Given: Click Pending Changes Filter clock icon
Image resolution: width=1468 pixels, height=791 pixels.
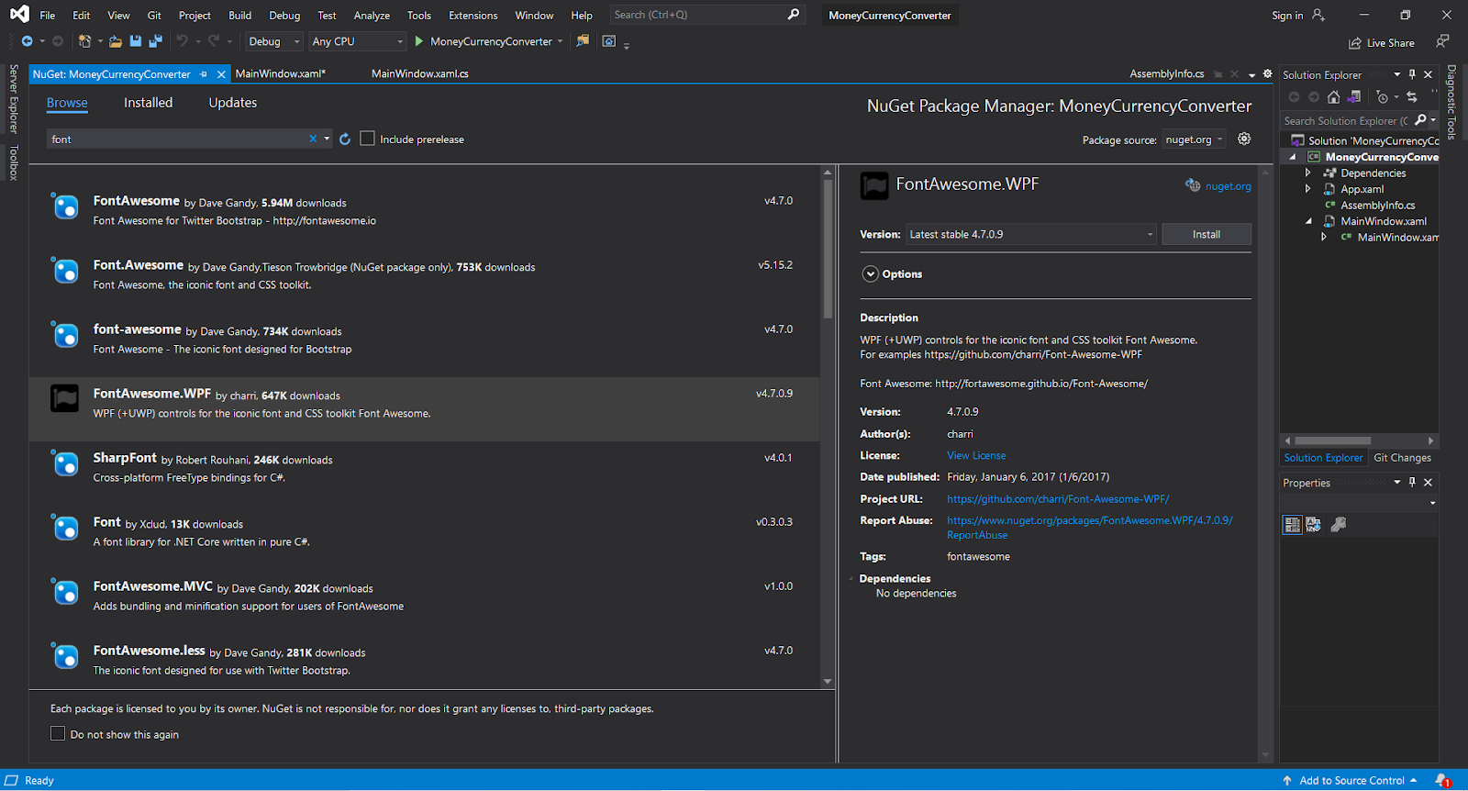Looking at the screenshot, I should point(1383,97).
